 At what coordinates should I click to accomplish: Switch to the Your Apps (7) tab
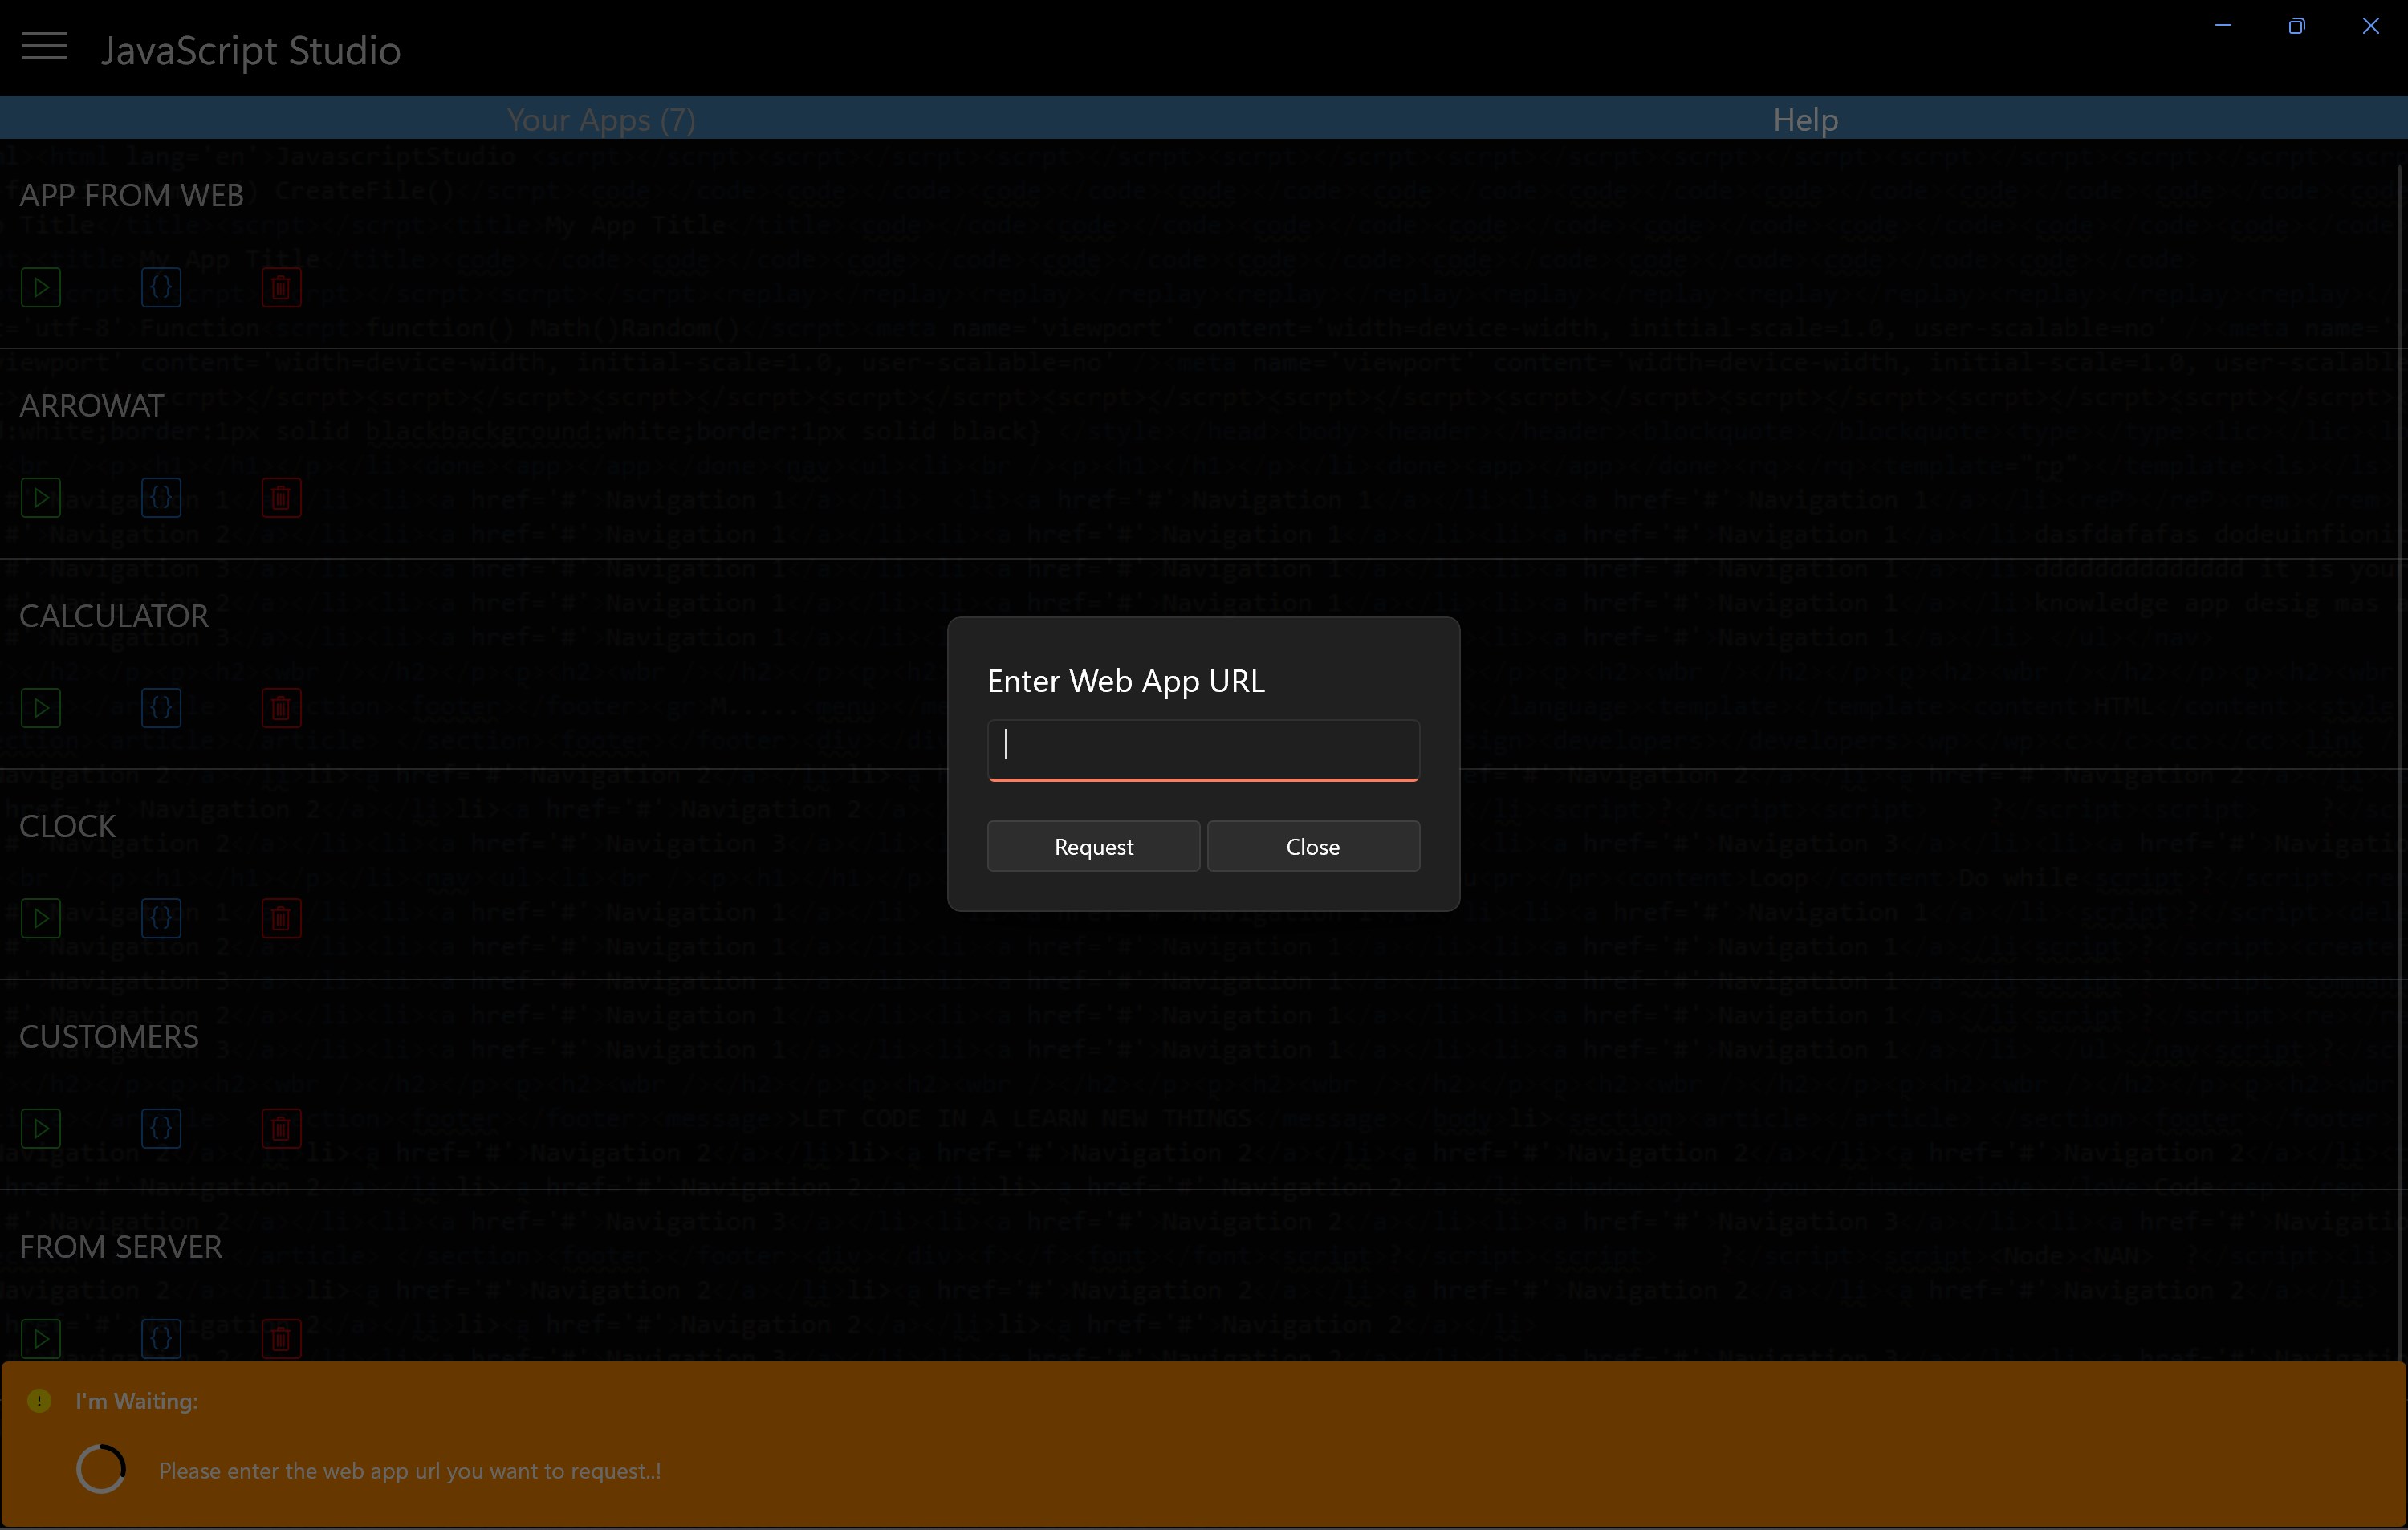pyautogui.click(x=601, y=120)
